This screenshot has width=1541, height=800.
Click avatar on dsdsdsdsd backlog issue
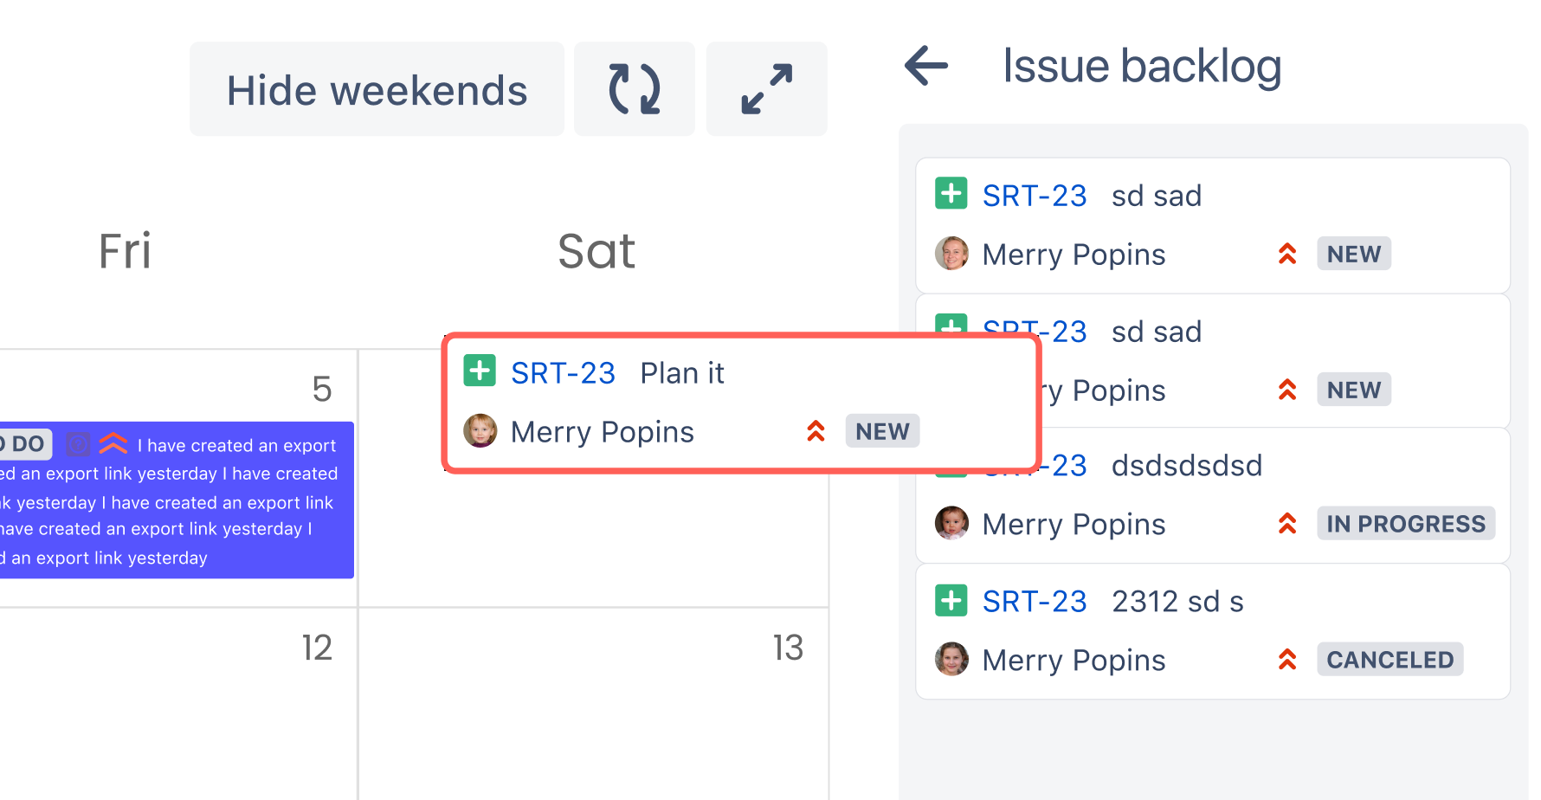951,524
